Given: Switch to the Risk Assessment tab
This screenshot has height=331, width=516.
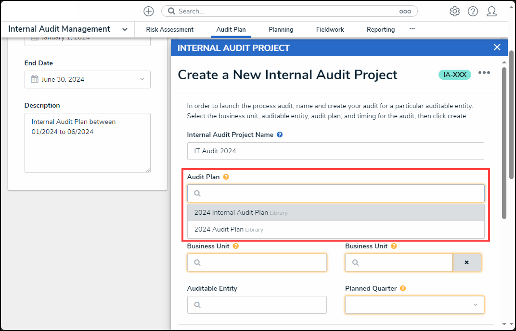Looking at the screenshot, I should click(x=169, y=29).
